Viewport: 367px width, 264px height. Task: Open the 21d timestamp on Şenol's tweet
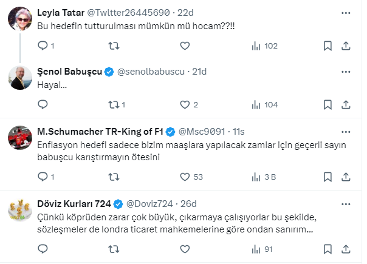click(x=200, y=72)
